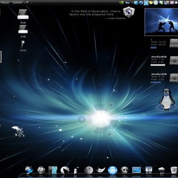The width and height of the screenshot is (178, 178).
Task: Click the chat bubble green status tray icon
Action: [x=161, y=3]
